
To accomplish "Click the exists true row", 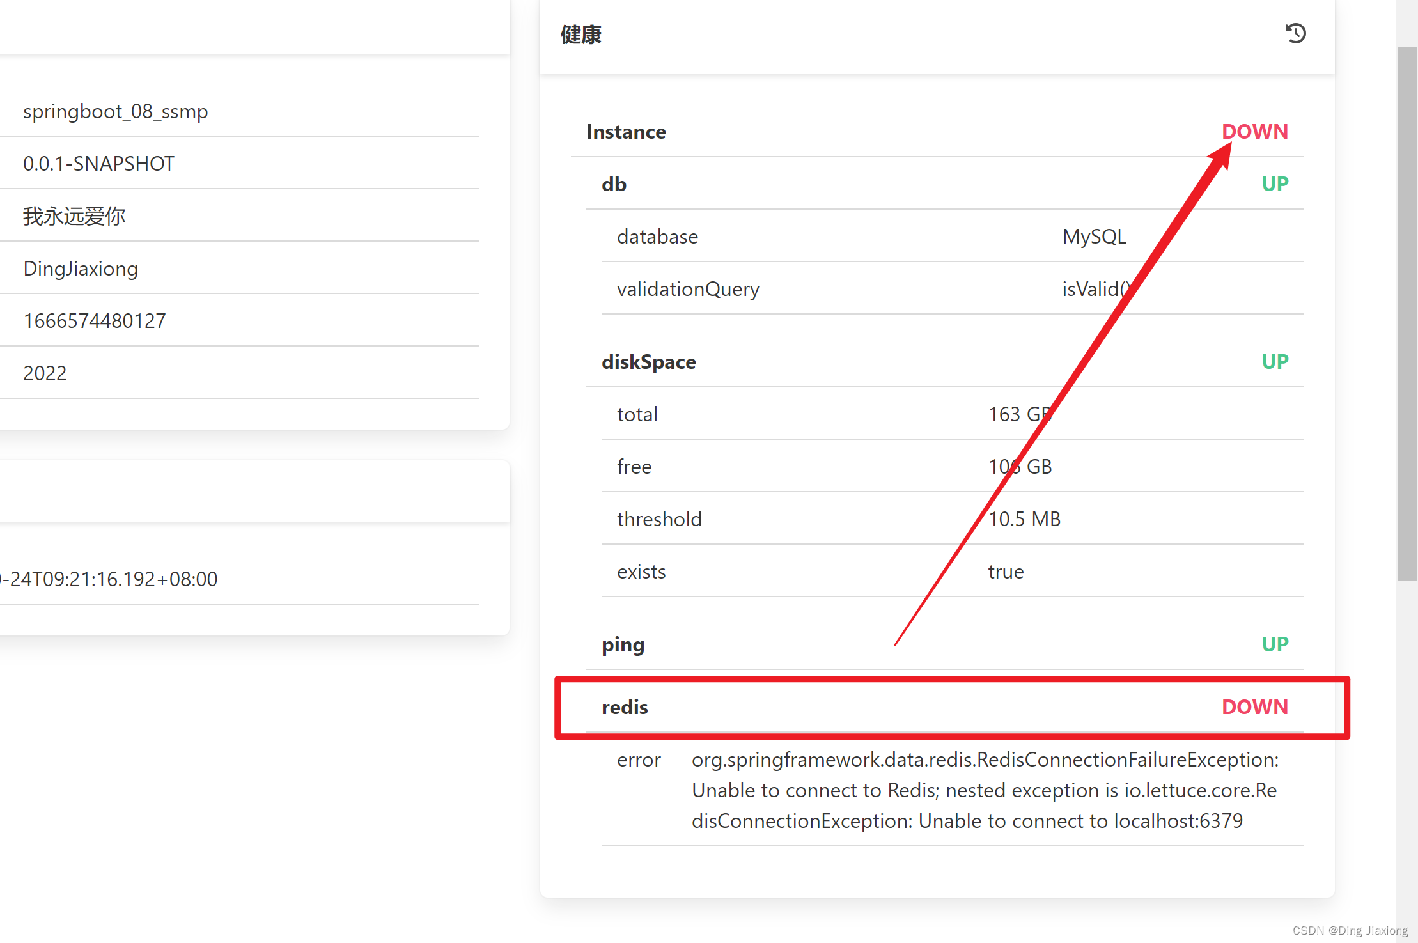I will (x=641, y=572).
